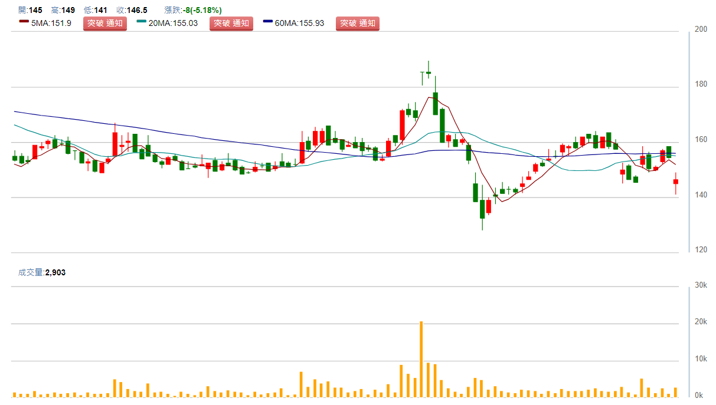The height and width of the screenshot is (405, 716).
Task: Click the 30k label on the volume axis
Action: 701,285
